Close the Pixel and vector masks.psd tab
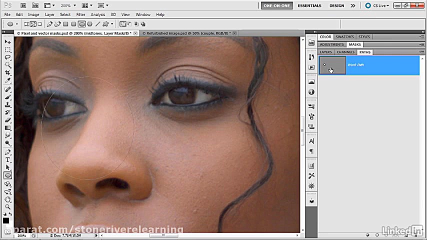The image size is (427, 240). tap(135, 33)
